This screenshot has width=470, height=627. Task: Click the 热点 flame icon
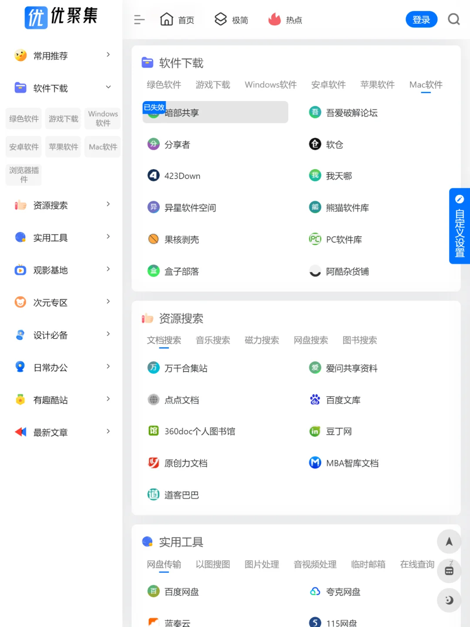tap(275, 19)
